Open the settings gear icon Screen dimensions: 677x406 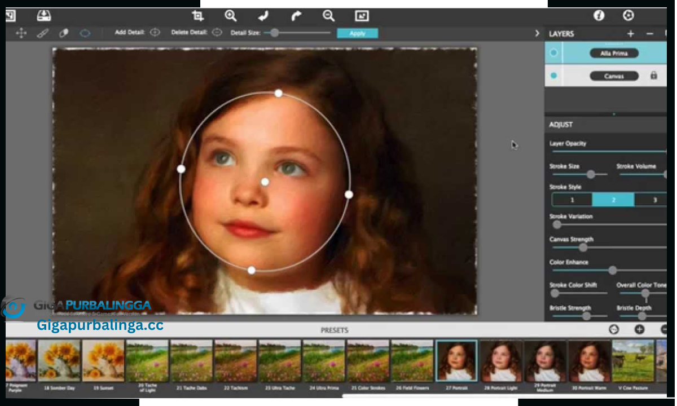628,16
